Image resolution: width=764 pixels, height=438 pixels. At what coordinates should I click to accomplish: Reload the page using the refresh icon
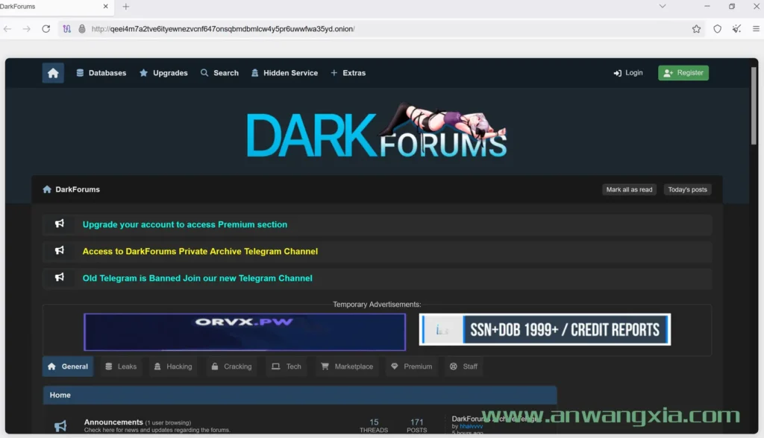[x=46, y=28]
